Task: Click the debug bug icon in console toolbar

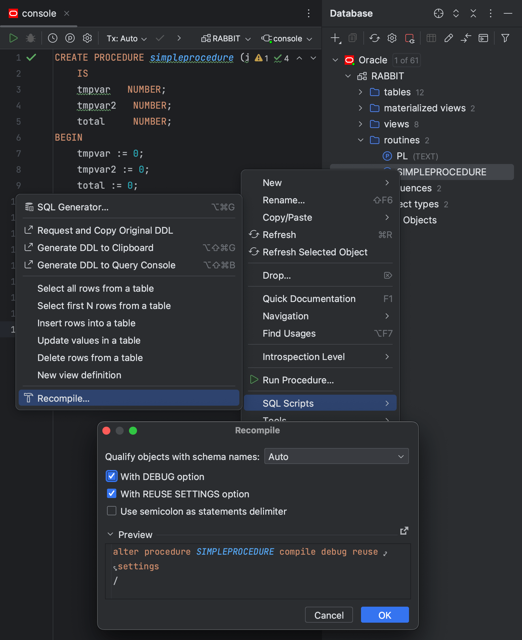Action: tap(31, 38)
